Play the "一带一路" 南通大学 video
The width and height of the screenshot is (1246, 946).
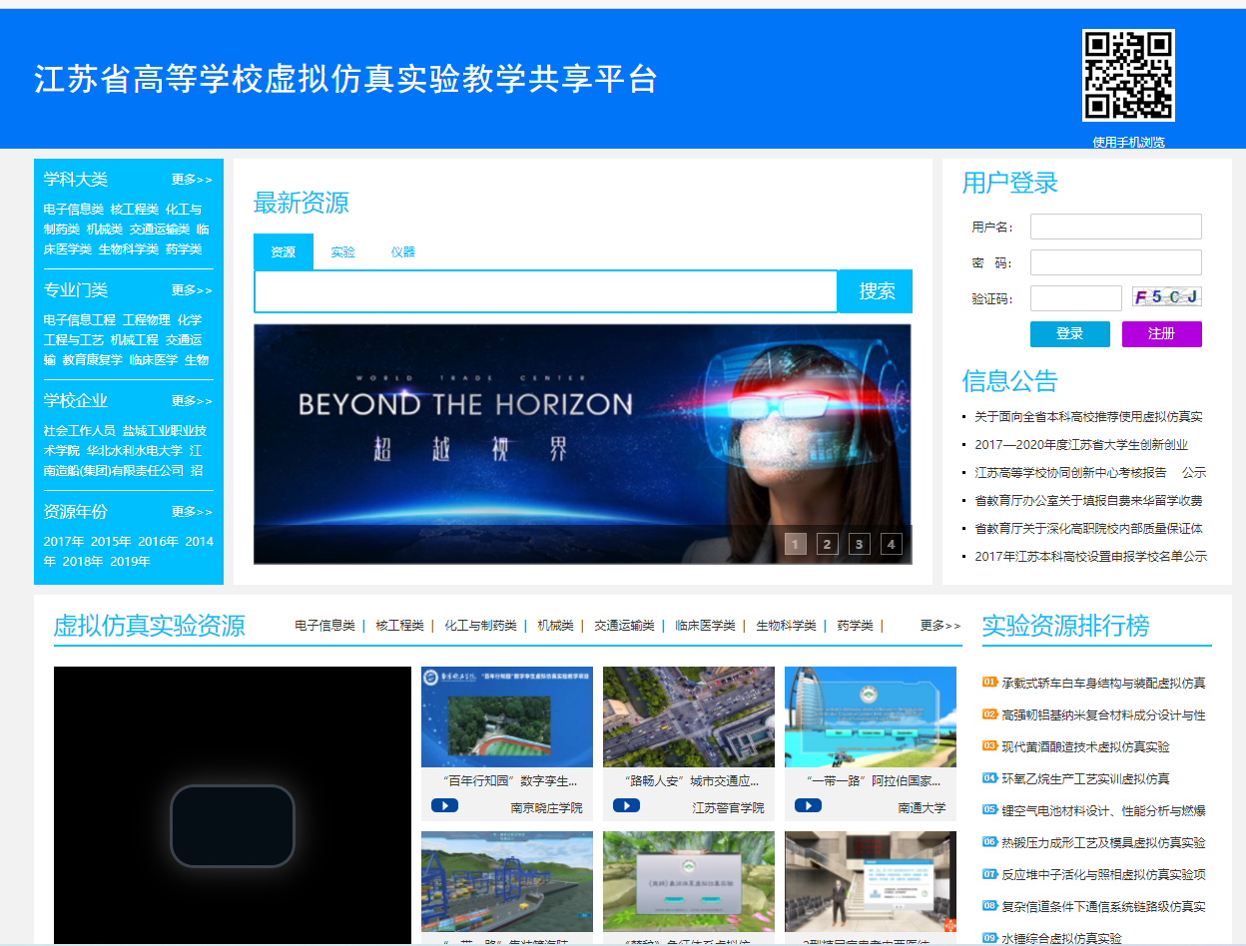tap(809, 804)
